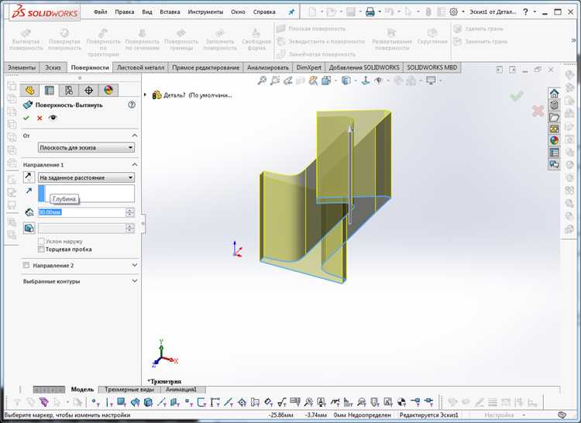
Task: Enable the 'Уклон наружу' checkbox
Action: tap(41, 241)
